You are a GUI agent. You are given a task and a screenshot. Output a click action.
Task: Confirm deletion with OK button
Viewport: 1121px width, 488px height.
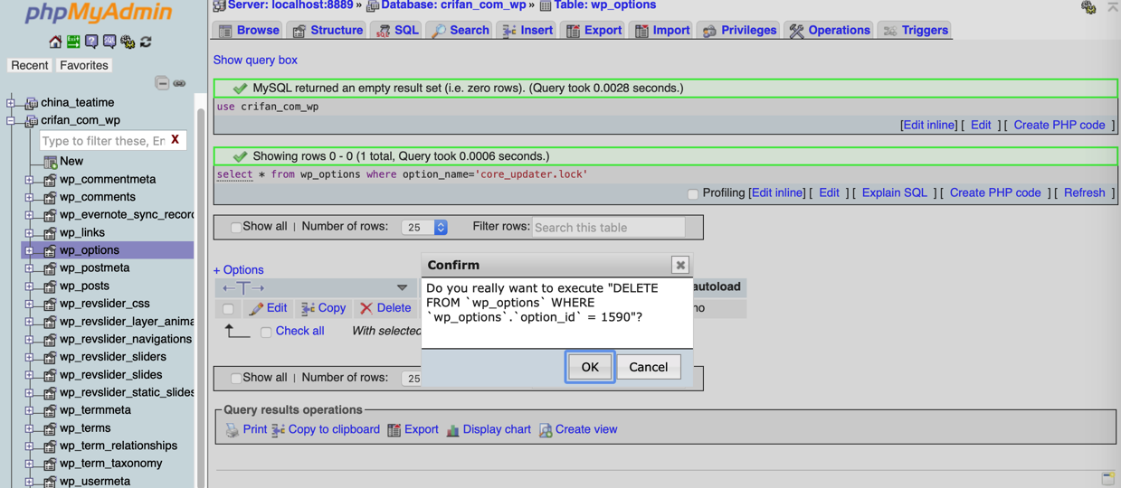tap(590, 367)
